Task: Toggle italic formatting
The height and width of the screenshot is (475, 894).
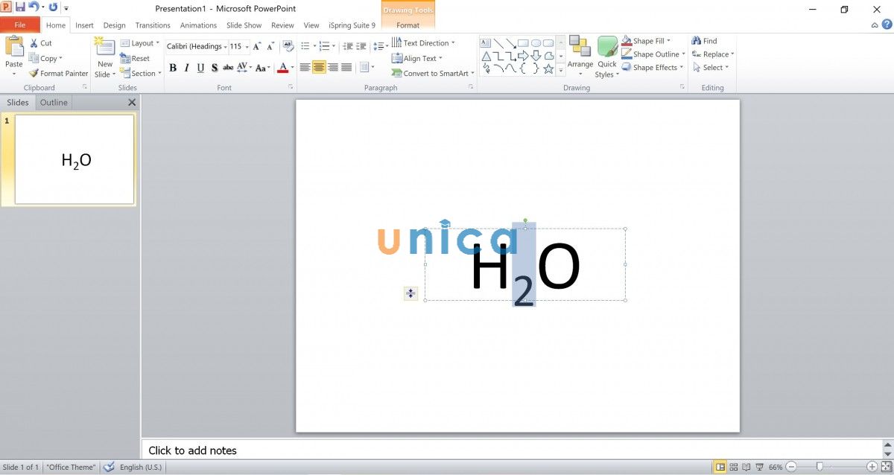Action: click(186, 68)
